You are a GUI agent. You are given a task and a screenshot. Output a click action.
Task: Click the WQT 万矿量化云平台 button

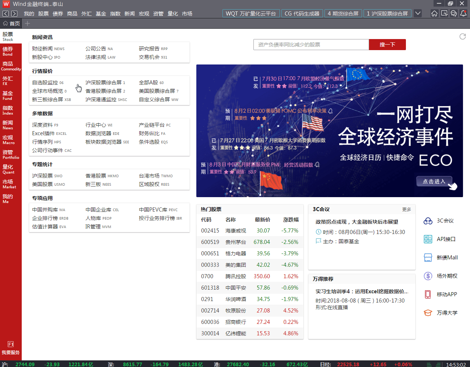[251, 14]
